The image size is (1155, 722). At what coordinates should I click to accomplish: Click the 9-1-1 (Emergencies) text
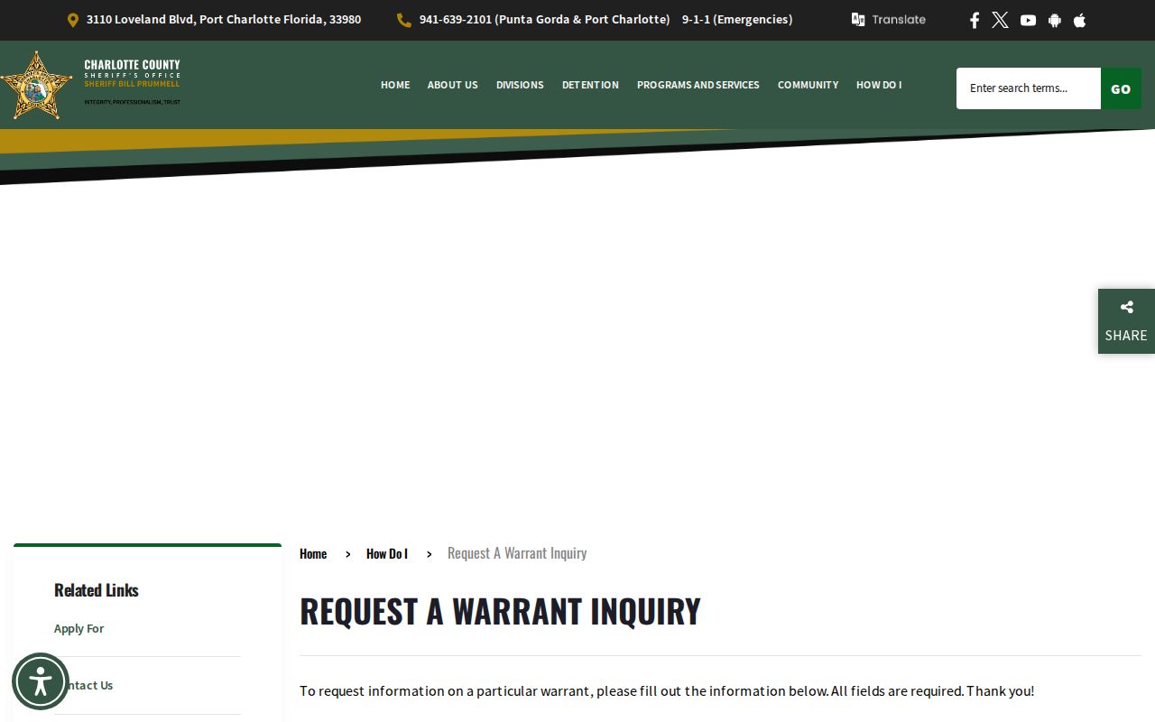[737, 19]
